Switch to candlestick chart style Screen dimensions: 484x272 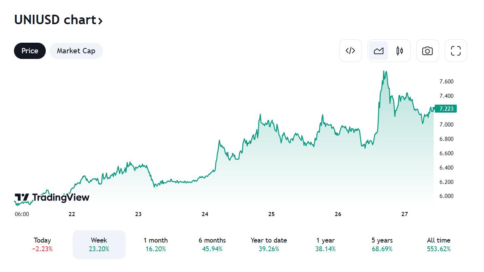(400, 51)
